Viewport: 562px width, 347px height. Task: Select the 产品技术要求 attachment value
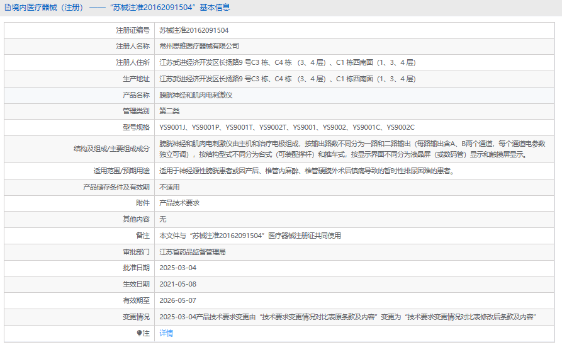coord(179,203)
